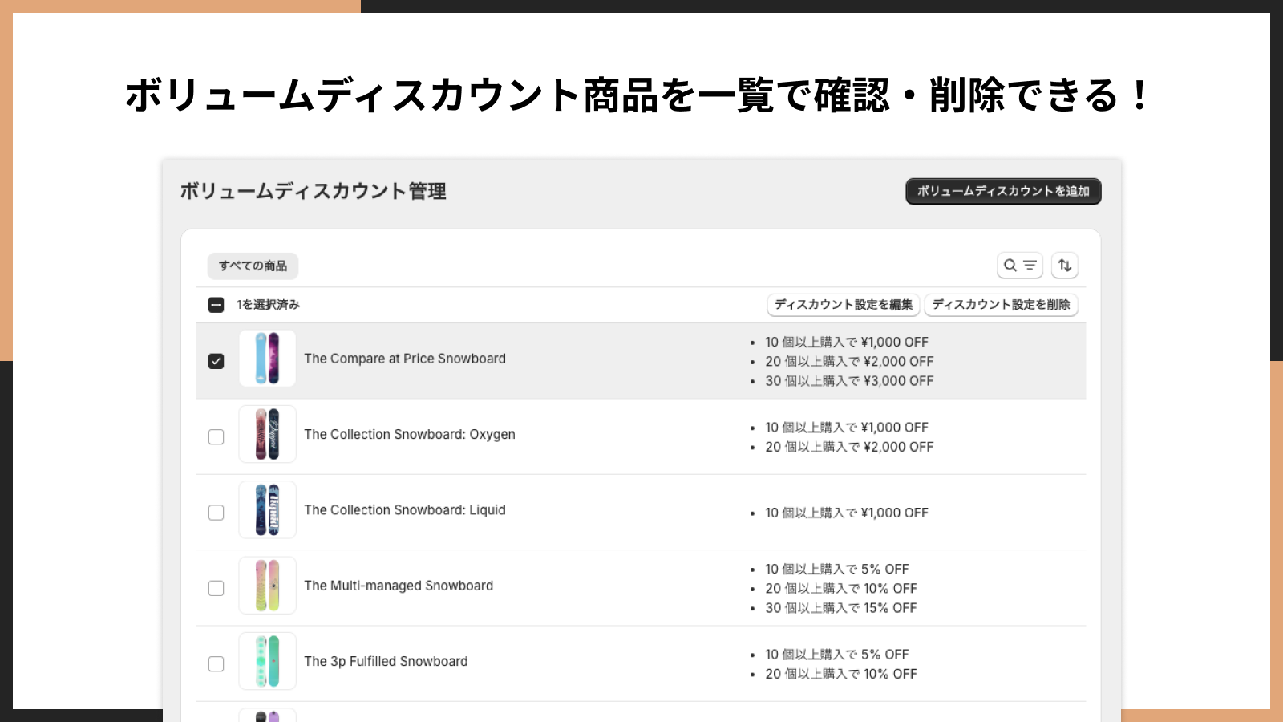Screen dimensions: 1283x722
Task: Check The Multi-managed Snowboard
Action: coord(215,588)
